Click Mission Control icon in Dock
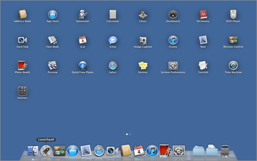Viewport: 257px width, 161px height. (59, 150)
